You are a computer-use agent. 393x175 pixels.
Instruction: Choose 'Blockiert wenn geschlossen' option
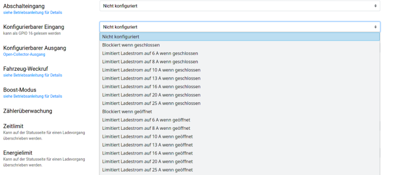(131, 45)
